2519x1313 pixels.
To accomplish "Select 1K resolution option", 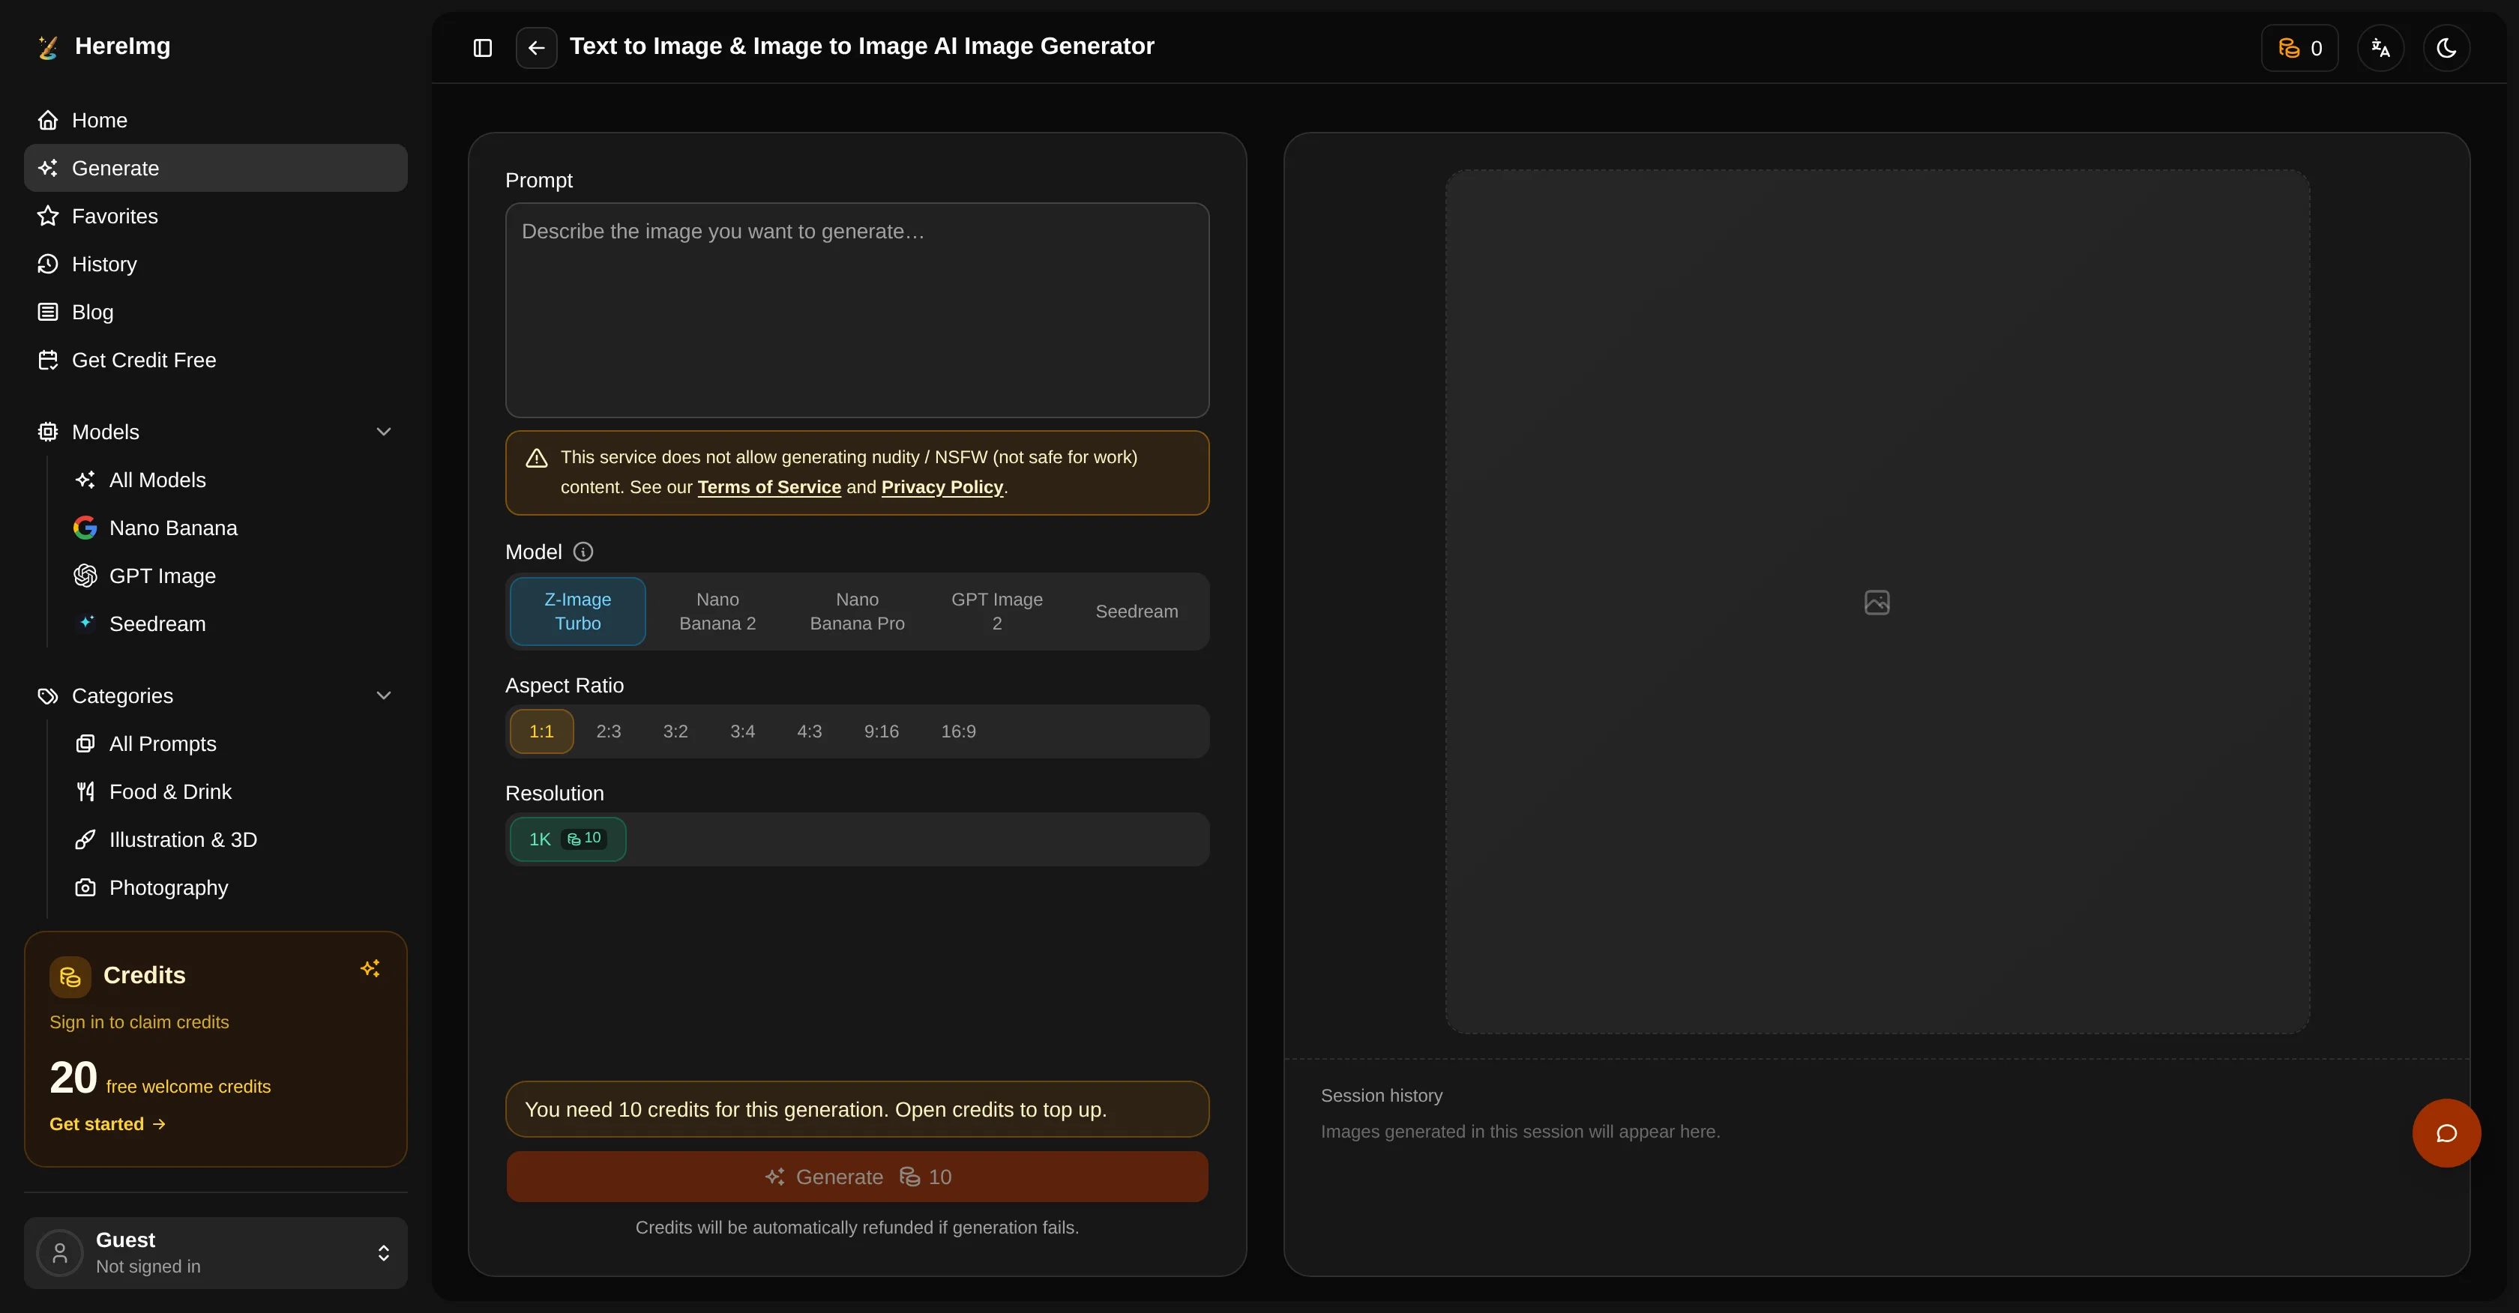I will (568, 839).
